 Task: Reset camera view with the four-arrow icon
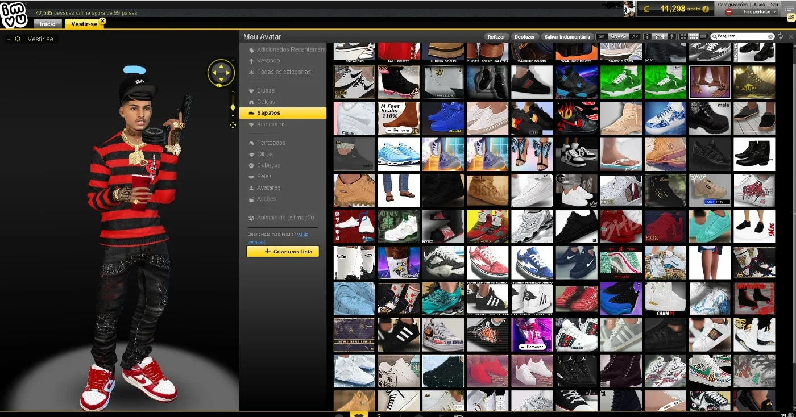(233, 124)
